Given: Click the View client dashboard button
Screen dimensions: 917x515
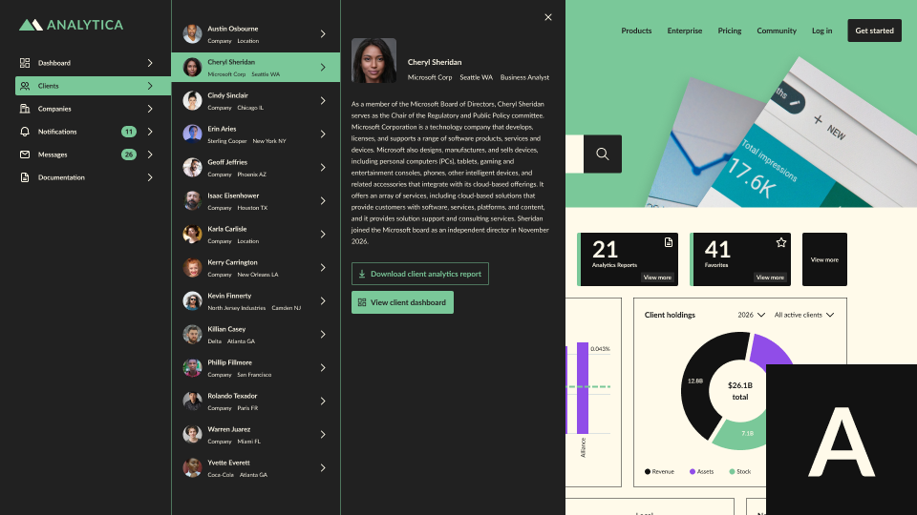Looking at the screenshot, I should [402, 302].
